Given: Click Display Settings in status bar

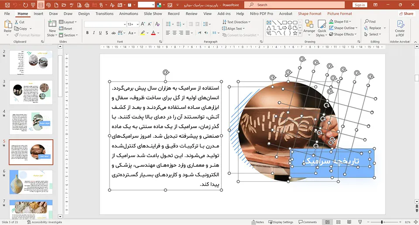Looking at the screenshot, I should pyautogui.click(x=281, y=222).
